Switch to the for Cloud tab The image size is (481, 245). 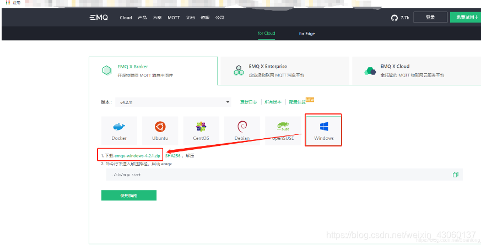click(x=266, y=34)
